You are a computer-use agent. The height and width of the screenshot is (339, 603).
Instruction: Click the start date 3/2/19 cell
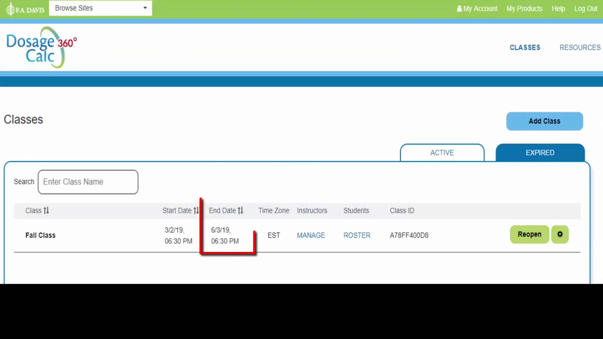pos(178,236)
